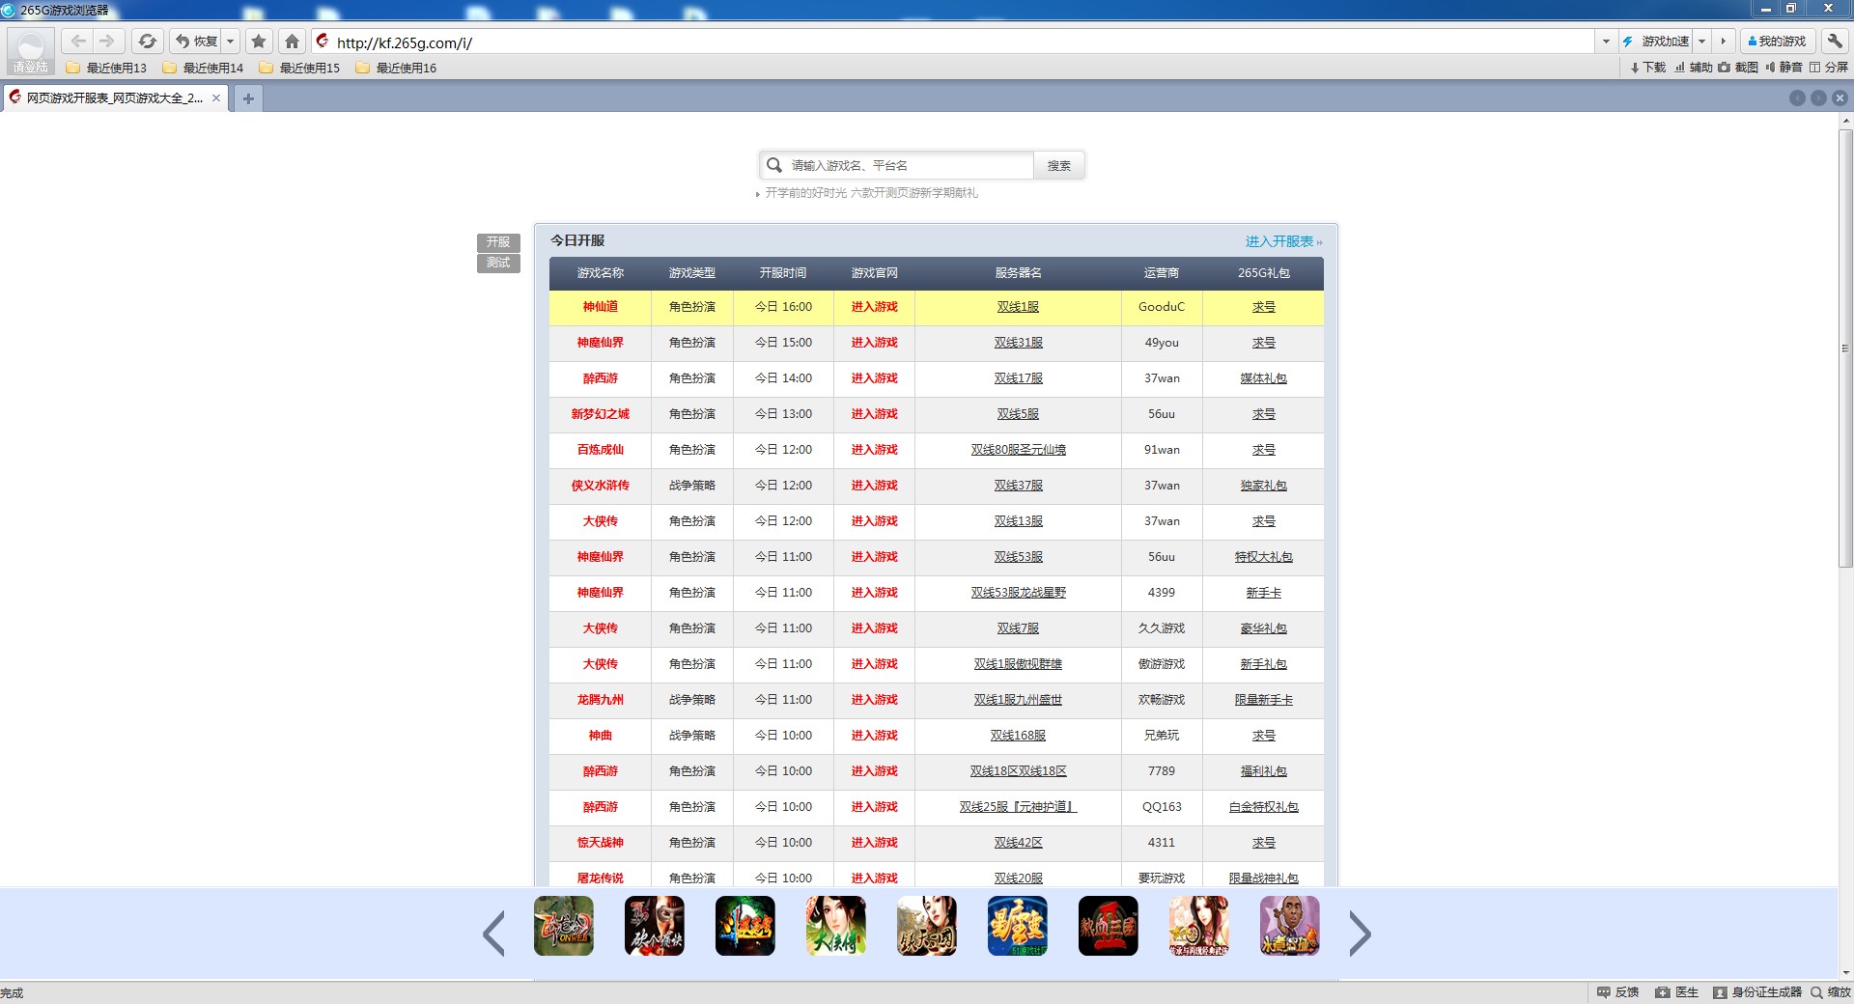Click the 双线1服九州盛世 server link
Image resolution: width=1854 pixels, height=1004 pixels.
coord(1018,700)
